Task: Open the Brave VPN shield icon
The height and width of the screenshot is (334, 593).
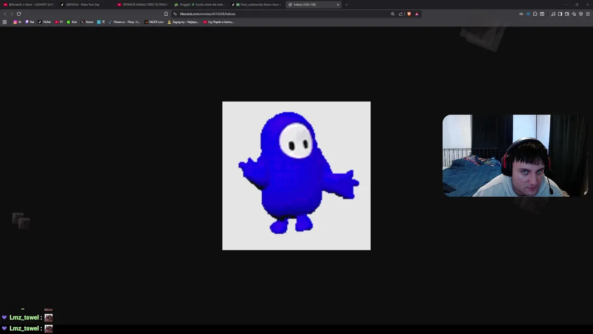Action: [581, 14]
